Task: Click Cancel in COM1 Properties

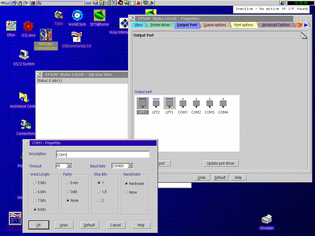Action: [116, 225]
